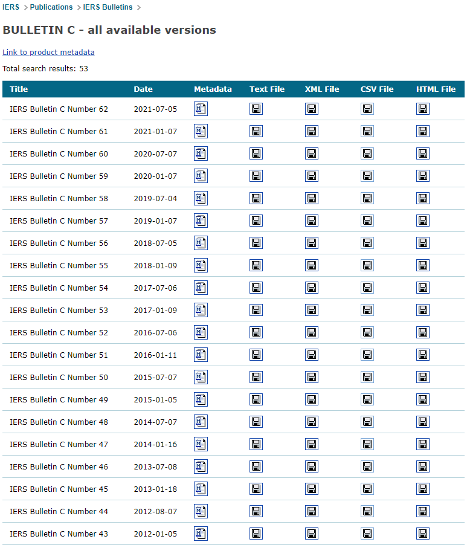This screenshot has width=467, height=545.
Task: Download CSV file of Bulletin C Number 50
Action: 367,377
